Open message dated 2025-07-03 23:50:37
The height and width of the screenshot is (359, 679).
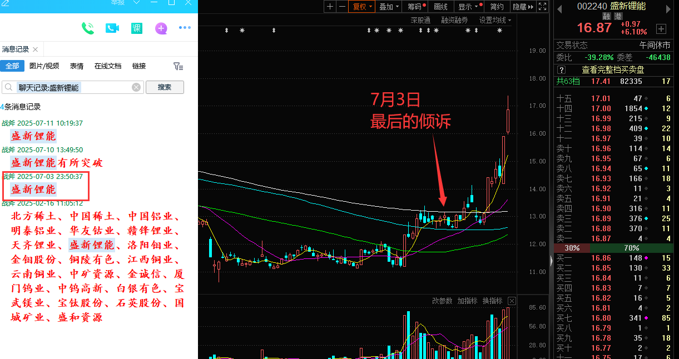coord(42,177)
